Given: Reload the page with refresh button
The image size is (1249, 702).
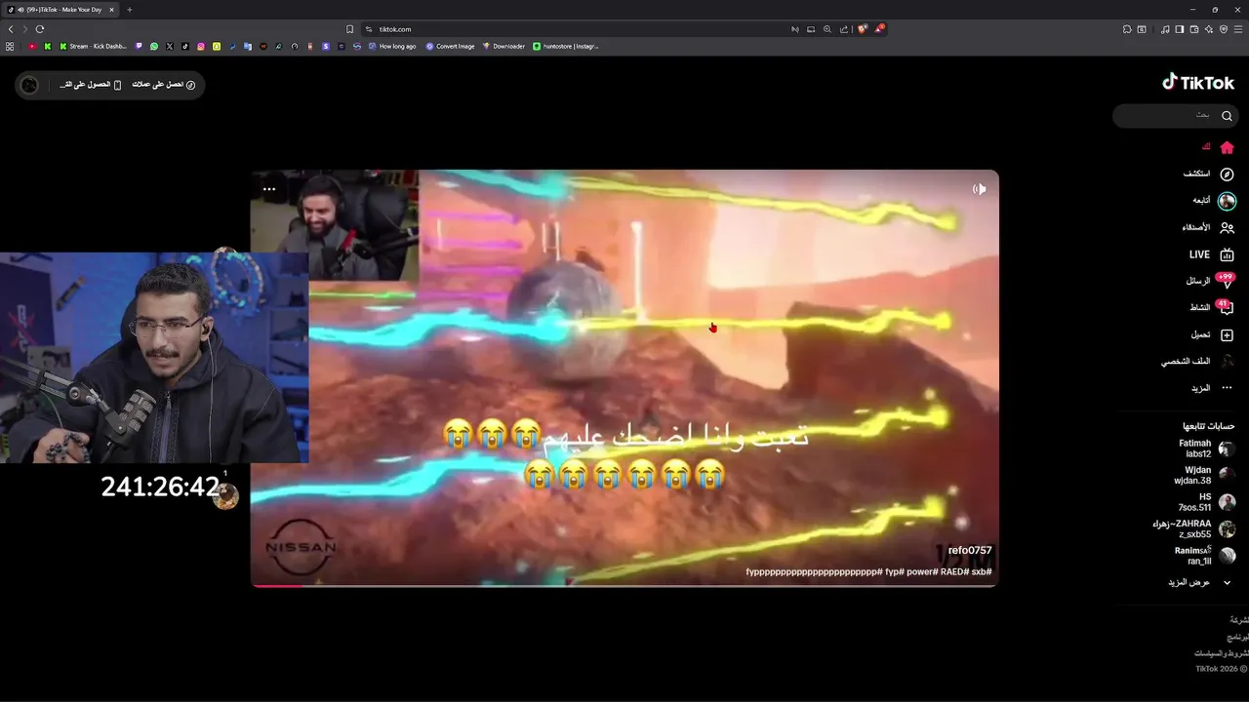Looking at the screenshot, I should coord(40,29).
